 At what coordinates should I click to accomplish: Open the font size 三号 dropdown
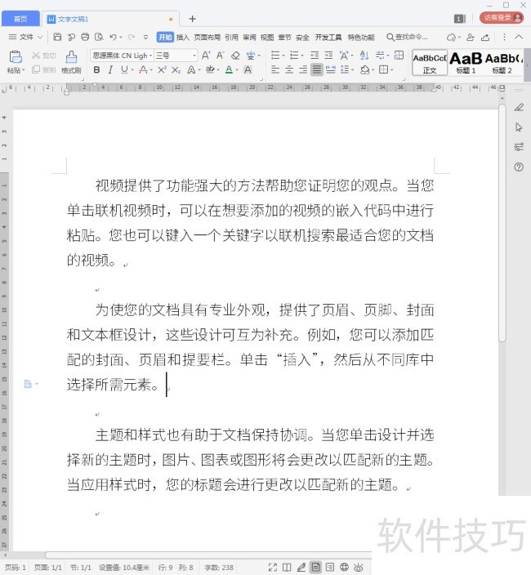click(x=176, y=56)
